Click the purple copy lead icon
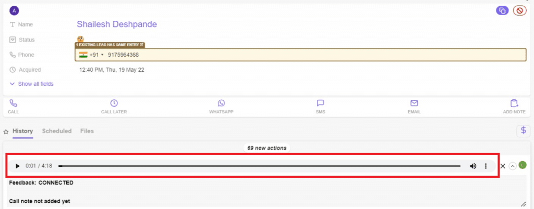Viewport: 534px width, 209px height. (502, 10)
